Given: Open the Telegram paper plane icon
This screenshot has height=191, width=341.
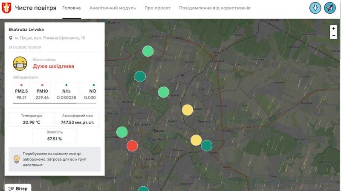Looking at the screenshot, I should coord(330,8).
